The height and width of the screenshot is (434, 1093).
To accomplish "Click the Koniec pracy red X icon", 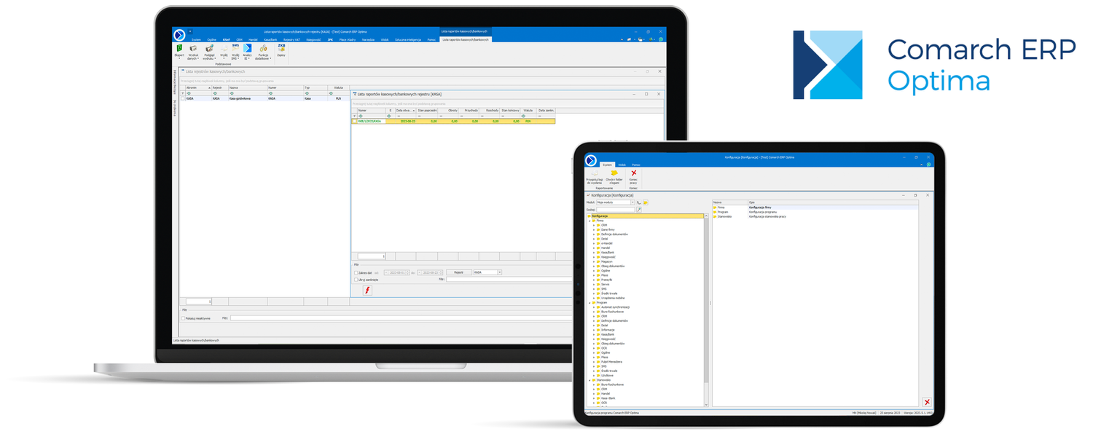I will (633, 173).
